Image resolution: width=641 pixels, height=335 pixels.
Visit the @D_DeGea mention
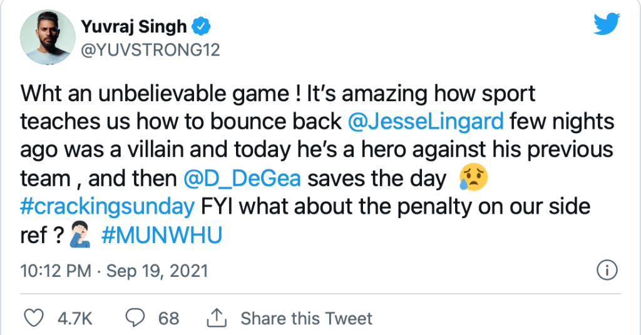tap(242, 179)
